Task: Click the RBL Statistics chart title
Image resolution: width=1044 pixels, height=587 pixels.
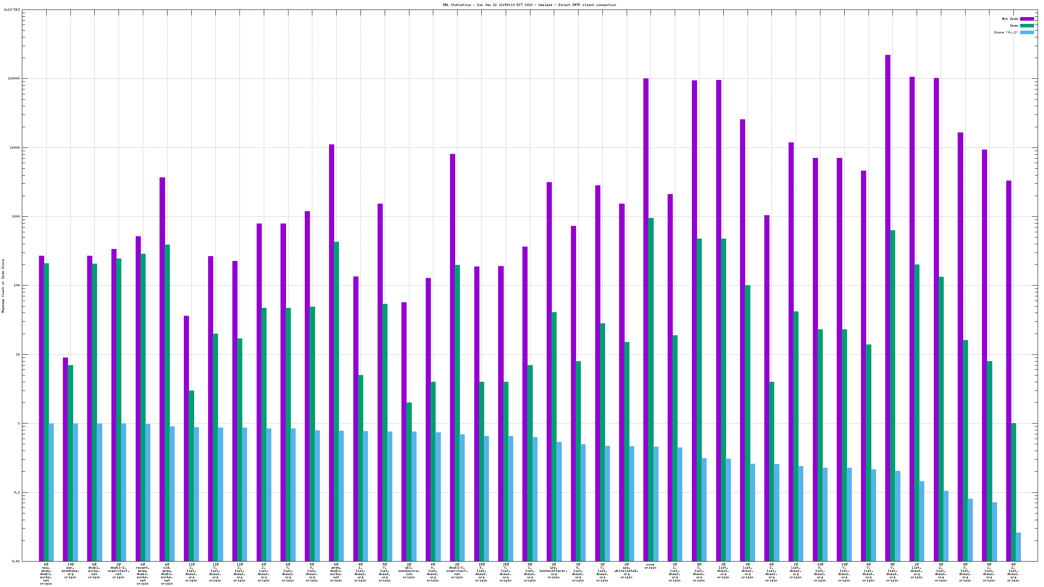Action: (x=529, y=5)
